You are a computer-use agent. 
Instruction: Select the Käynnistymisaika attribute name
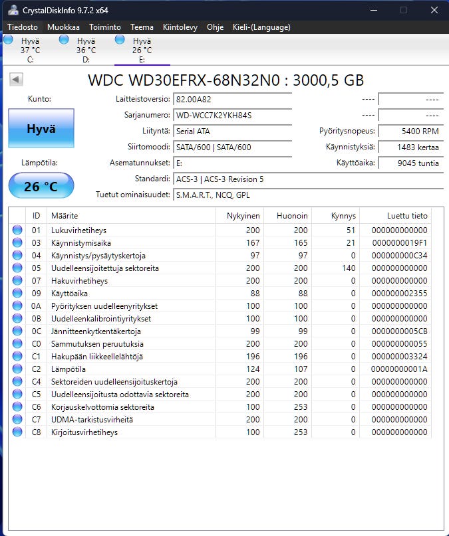(x=81, y=243)
